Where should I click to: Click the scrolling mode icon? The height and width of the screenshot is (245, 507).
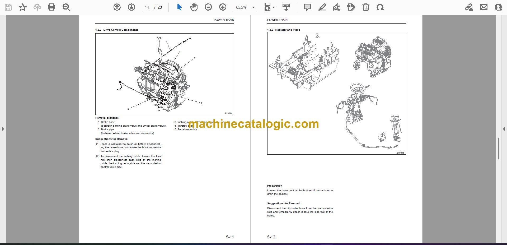point(286,7)
